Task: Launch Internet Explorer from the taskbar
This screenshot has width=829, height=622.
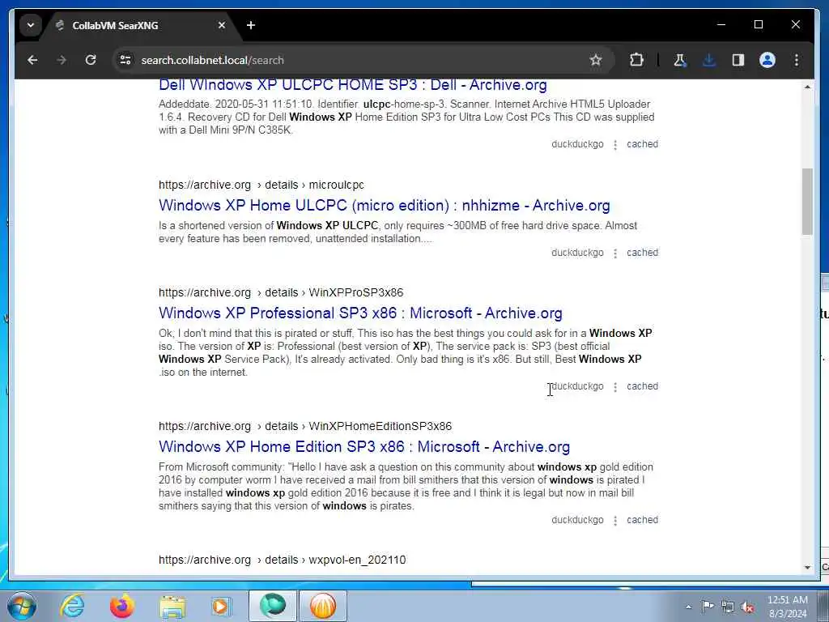Action: tap(72, 606)
